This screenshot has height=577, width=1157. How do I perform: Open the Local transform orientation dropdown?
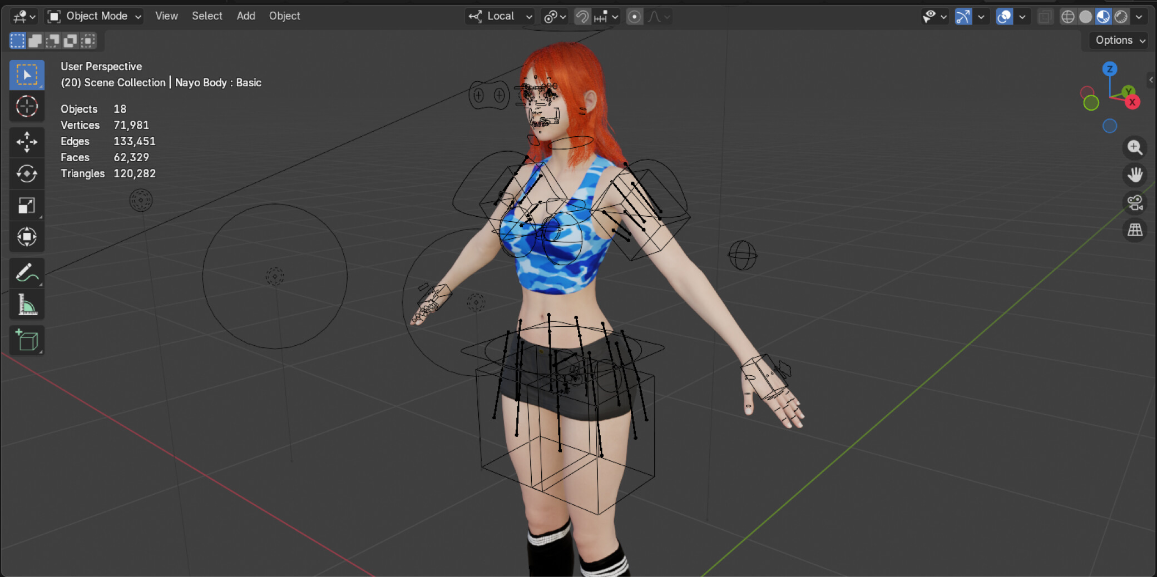point(500,17)
